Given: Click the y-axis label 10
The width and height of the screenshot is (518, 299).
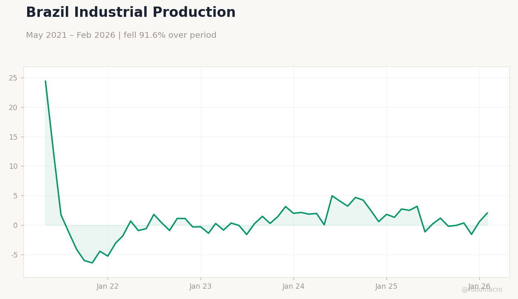Looking at the screenshot, I should [x=13, y=166].
